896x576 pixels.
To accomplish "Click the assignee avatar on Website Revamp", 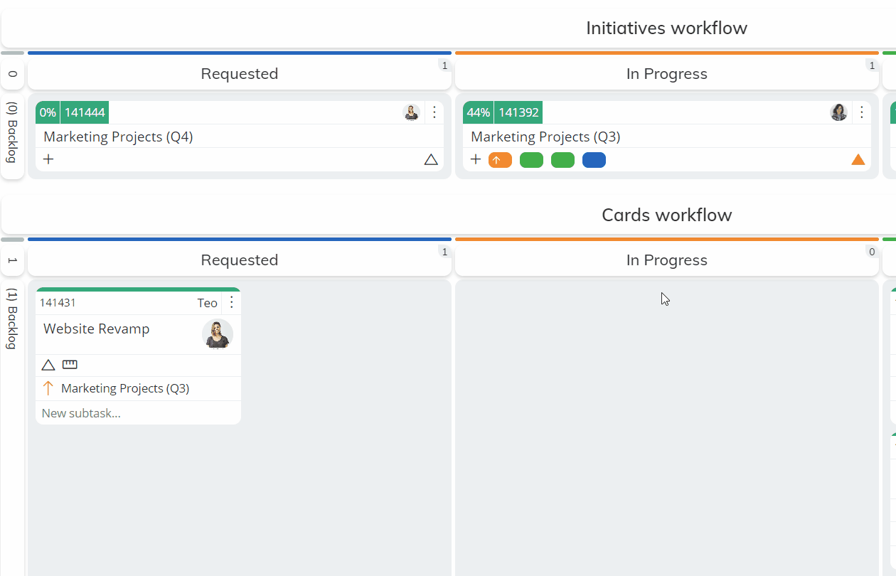I will point(218,334).
